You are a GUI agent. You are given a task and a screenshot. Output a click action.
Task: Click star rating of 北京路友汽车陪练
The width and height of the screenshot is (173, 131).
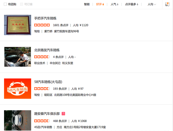point(42,57)
